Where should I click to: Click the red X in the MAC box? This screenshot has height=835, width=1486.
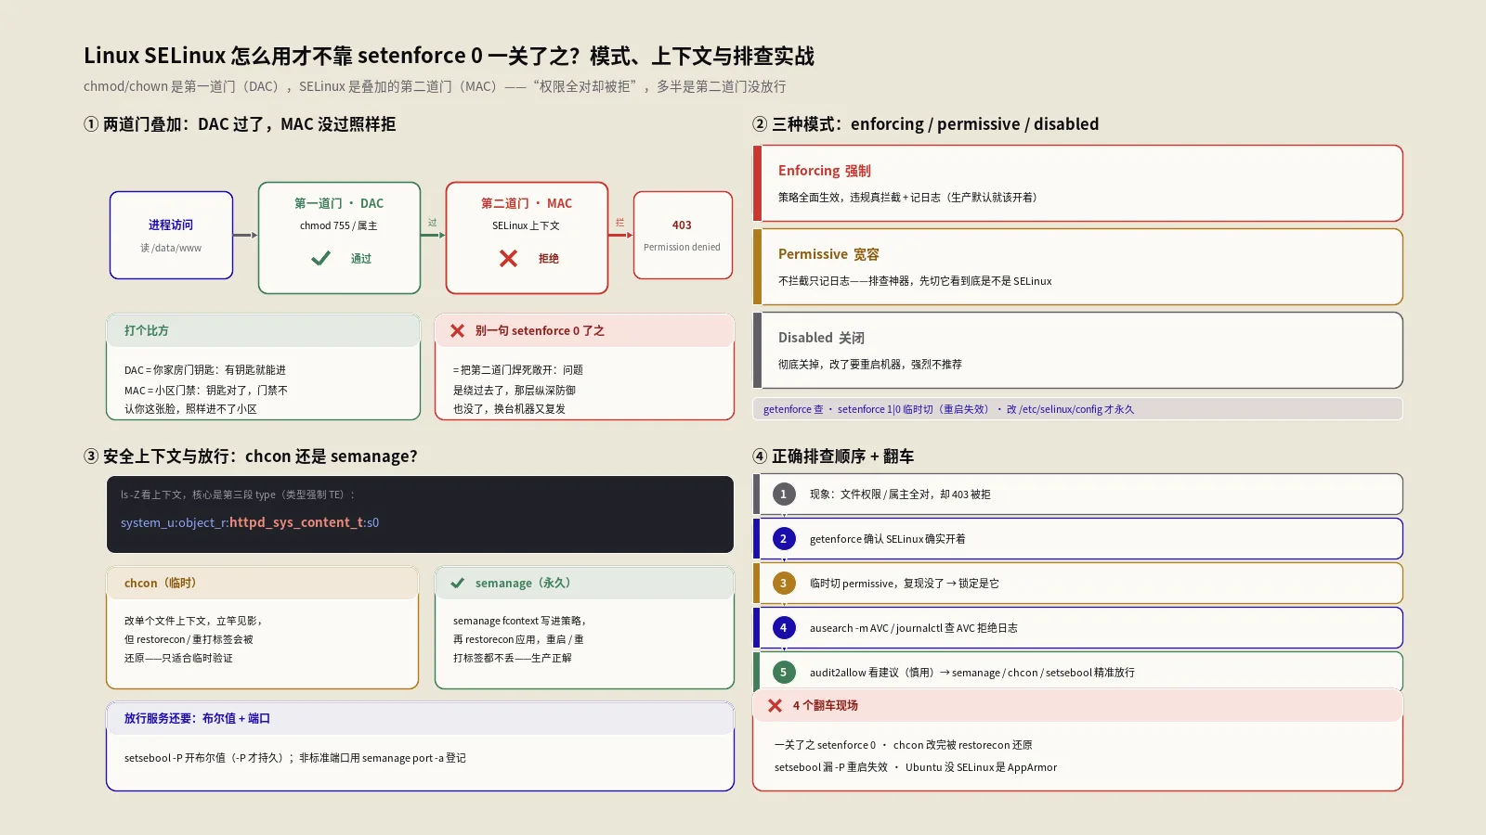pyautogui.click(x=508, y=258)
